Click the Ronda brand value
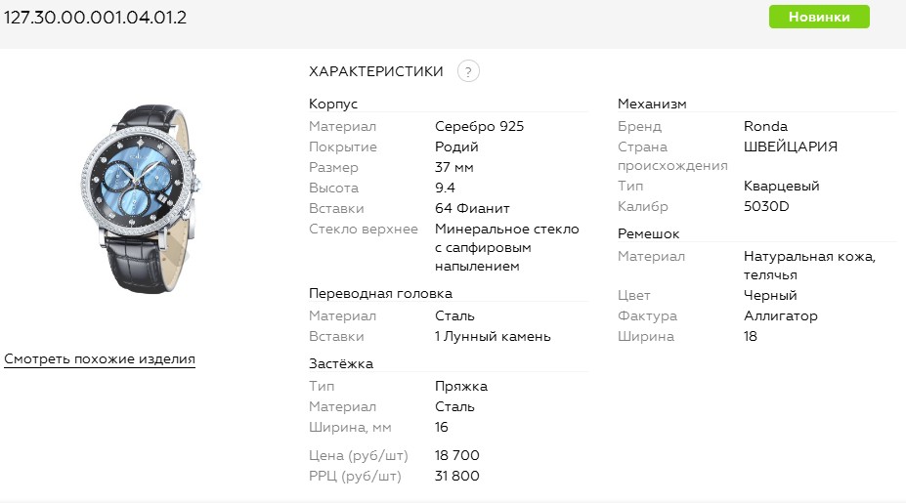 coord(765,126)
